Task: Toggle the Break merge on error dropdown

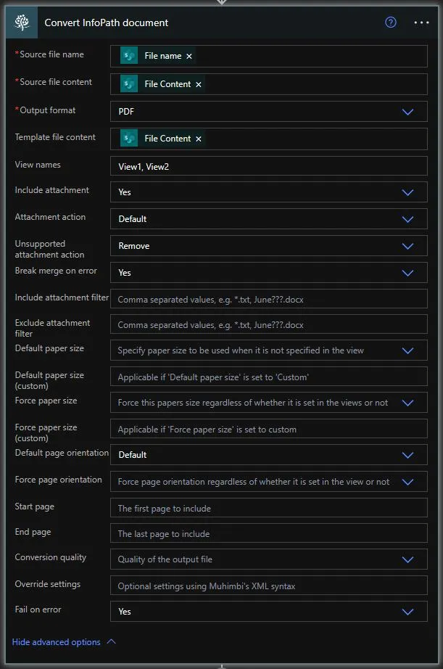Action: tap(407, 273)
